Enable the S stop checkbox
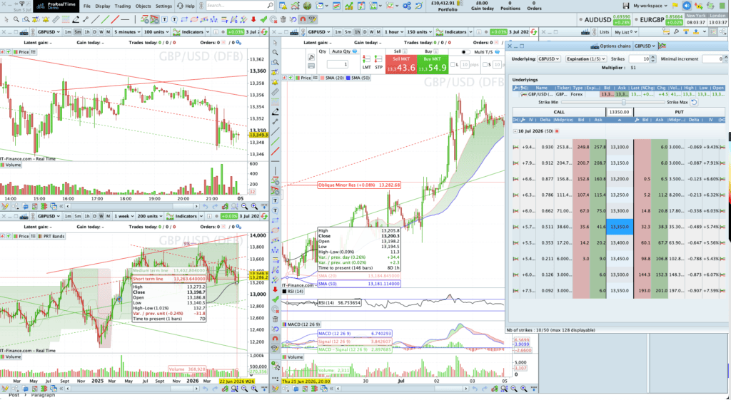 (485, 65)
